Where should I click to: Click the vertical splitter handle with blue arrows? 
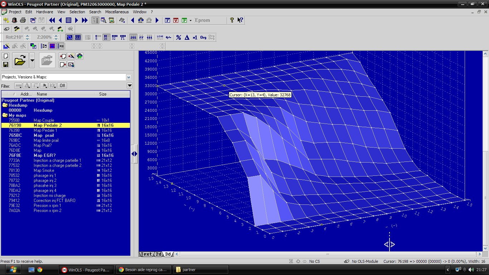pyautogui.click(x=134, y=154)
